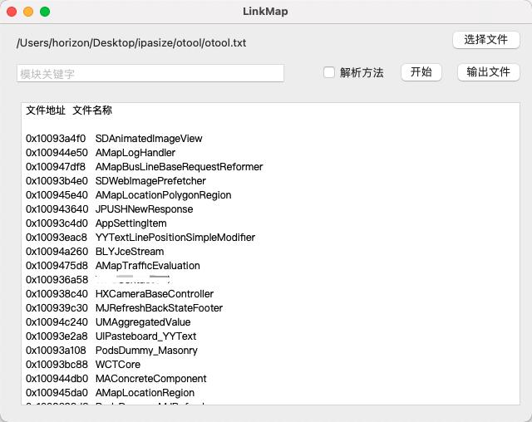Screen dimensions: 532x422
Task: Click address 0x10094c240
Action: point(57,322)
